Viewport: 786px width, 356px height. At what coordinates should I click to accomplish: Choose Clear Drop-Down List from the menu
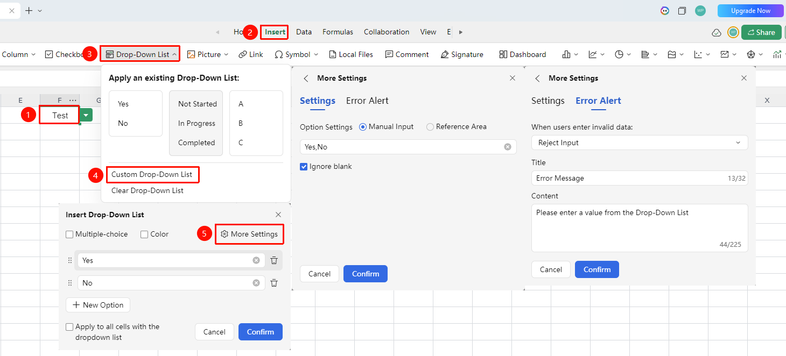148,190
